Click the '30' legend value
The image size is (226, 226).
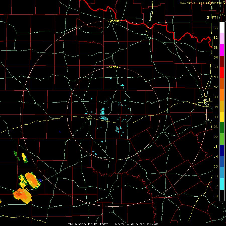pos(216,117)
